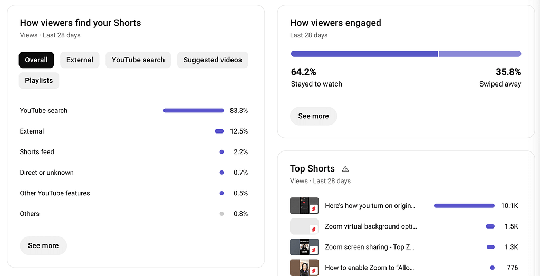The height and width of the screenshot is (276, 540).
Task: Select the YouTube search filter chip
Action: (138, 60)
